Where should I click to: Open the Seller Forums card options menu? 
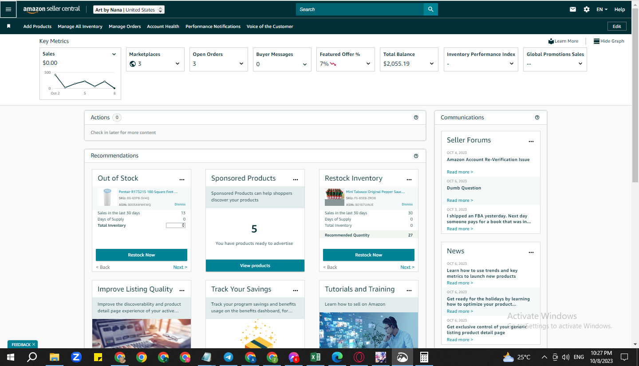[x=531, y=142]
